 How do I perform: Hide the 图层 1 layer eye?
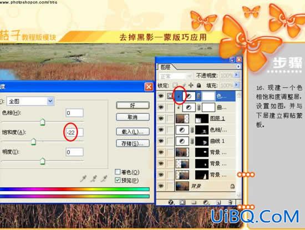click(x=161, y=118)
